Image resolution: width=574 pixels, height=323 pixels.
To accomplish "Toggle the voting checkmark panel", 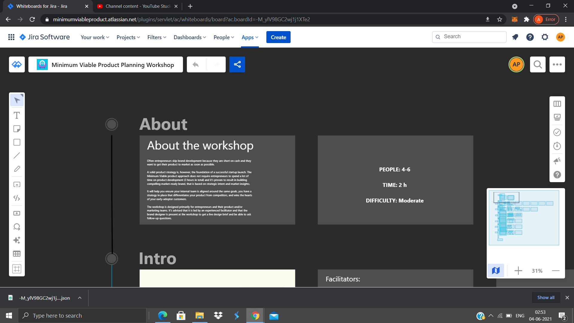I will point(557,132).
